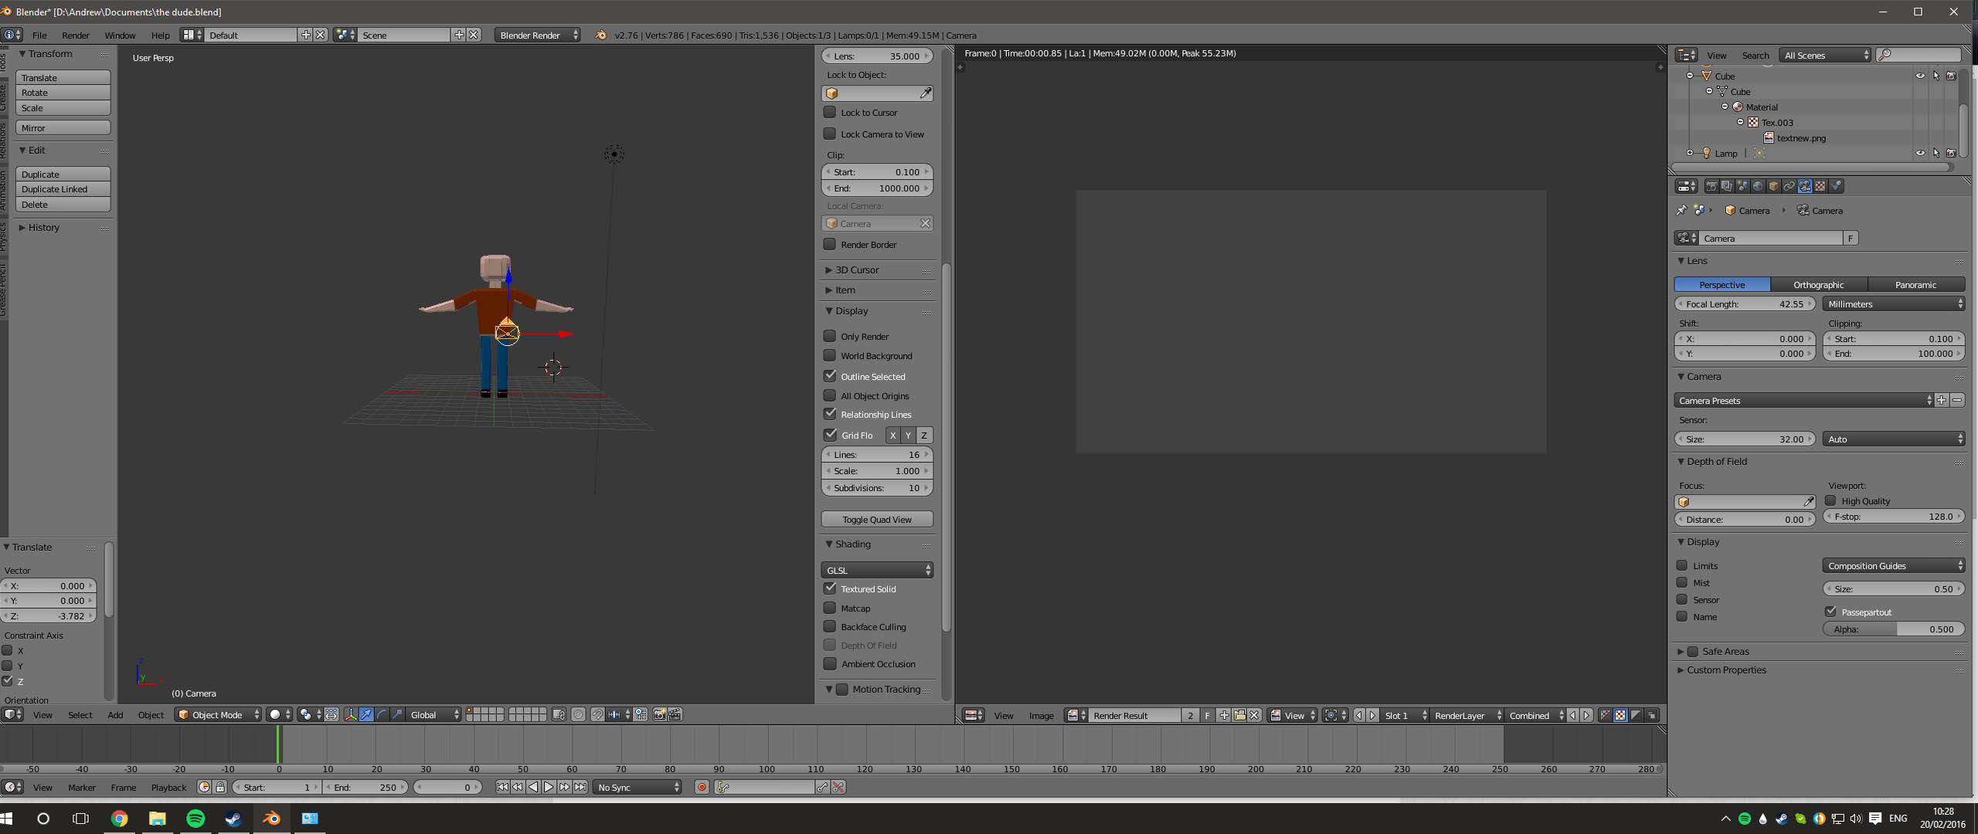1978x834 pixels.
Task: Open the Texture properties checker tab icon
Action: click(1820, 186)
